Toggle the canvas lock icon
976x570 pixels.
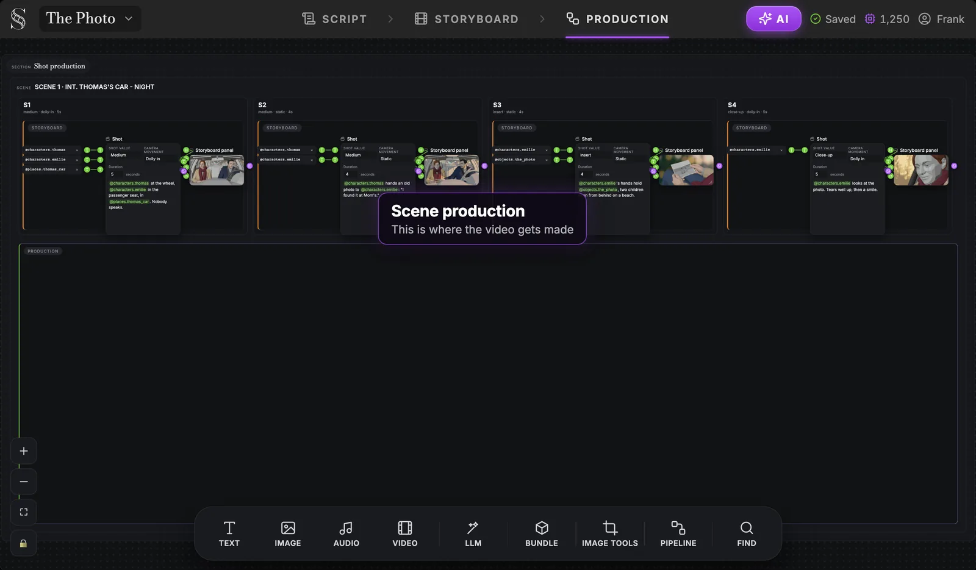coord(24,543)
